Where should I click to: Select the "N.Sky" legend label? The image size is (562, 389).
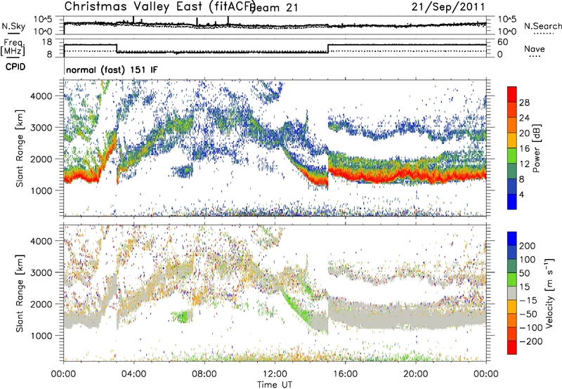pyautogui.click(x=13, y=26)
